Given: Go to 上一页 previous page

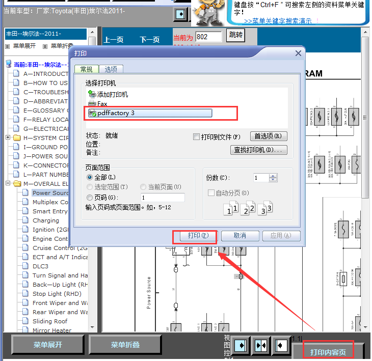Looking at the screenshot, I should tap(114, 40).
